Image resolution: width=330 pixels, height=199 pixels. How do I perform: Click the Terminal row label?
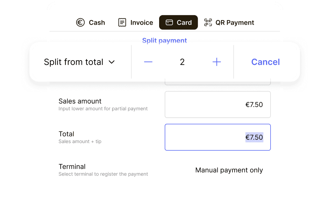72,167
